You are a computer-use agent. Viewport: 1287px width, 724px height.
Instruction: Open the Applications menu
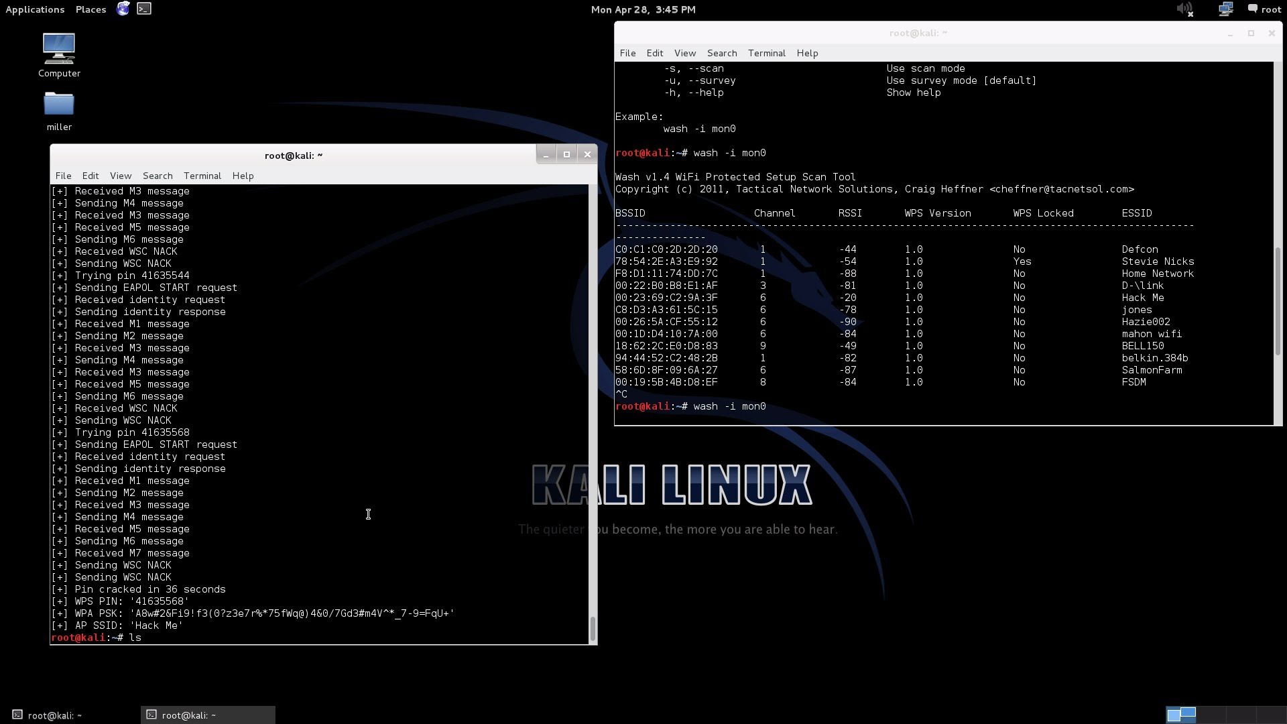pyautogui.click(x=35, y=9)
